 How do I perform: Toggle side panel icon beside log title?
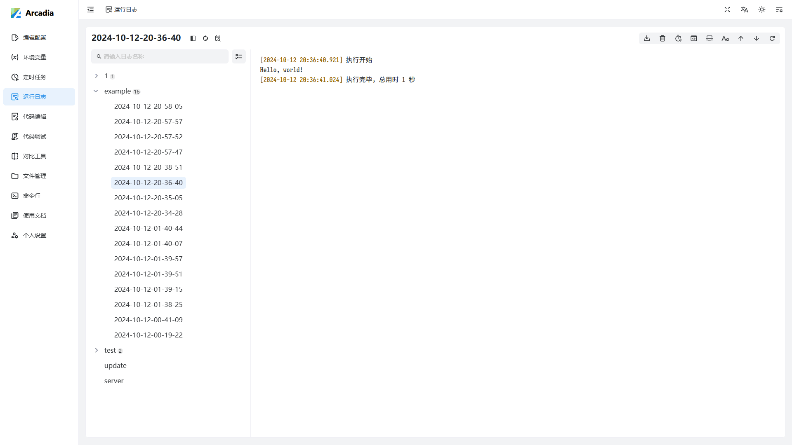193,38
